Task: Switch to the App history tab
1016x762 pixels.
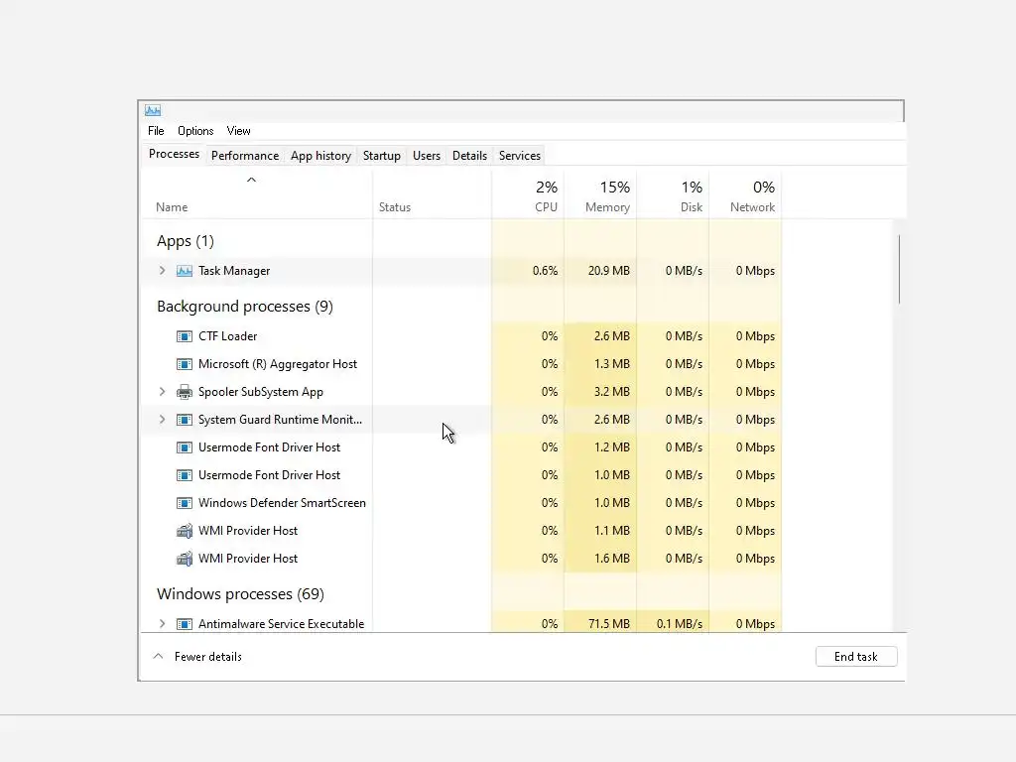Action: [x=320, y=156]
